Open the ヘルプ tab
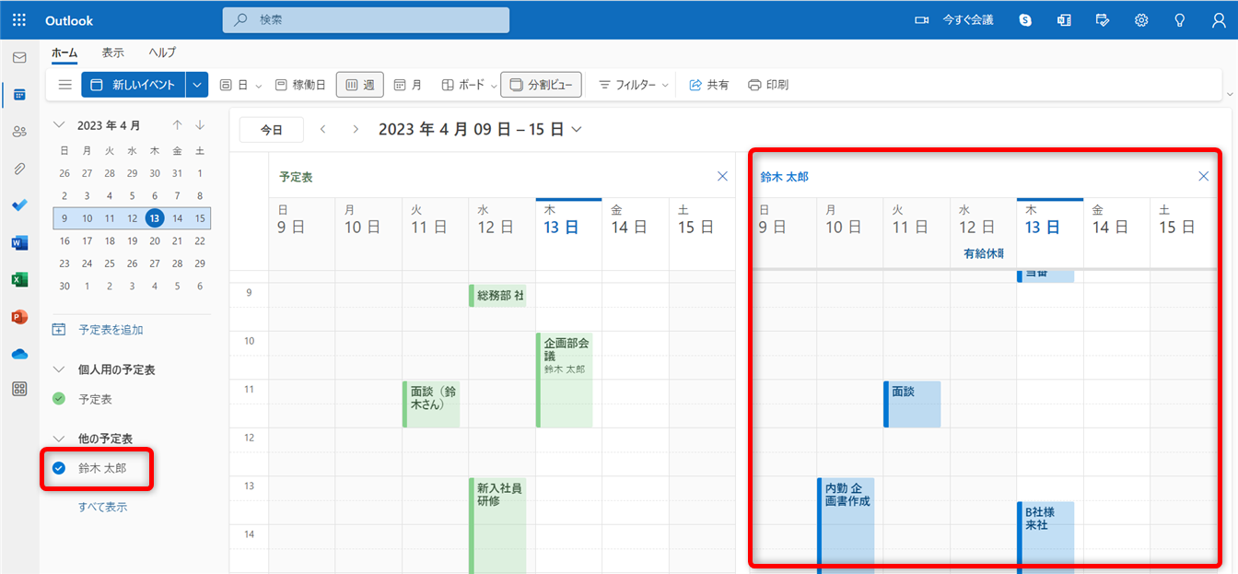The image size is (1238, 574). coord(162,53)
